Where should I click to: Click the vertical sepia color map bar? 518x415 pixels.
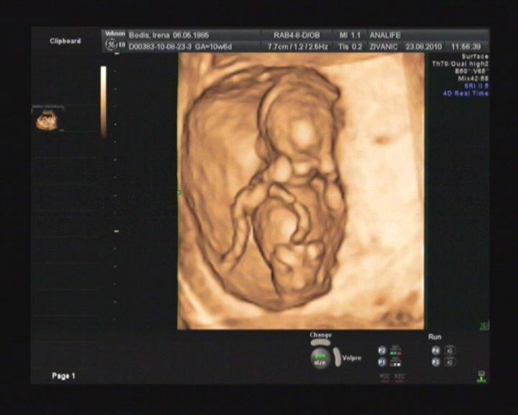coord(104,101)
